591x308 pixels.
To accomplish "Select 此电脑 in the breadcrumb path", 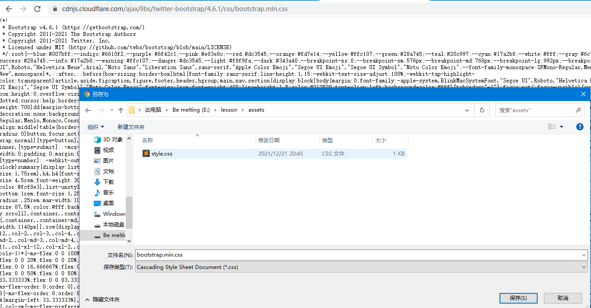I will pyautogui.click(x=153, y=110).
